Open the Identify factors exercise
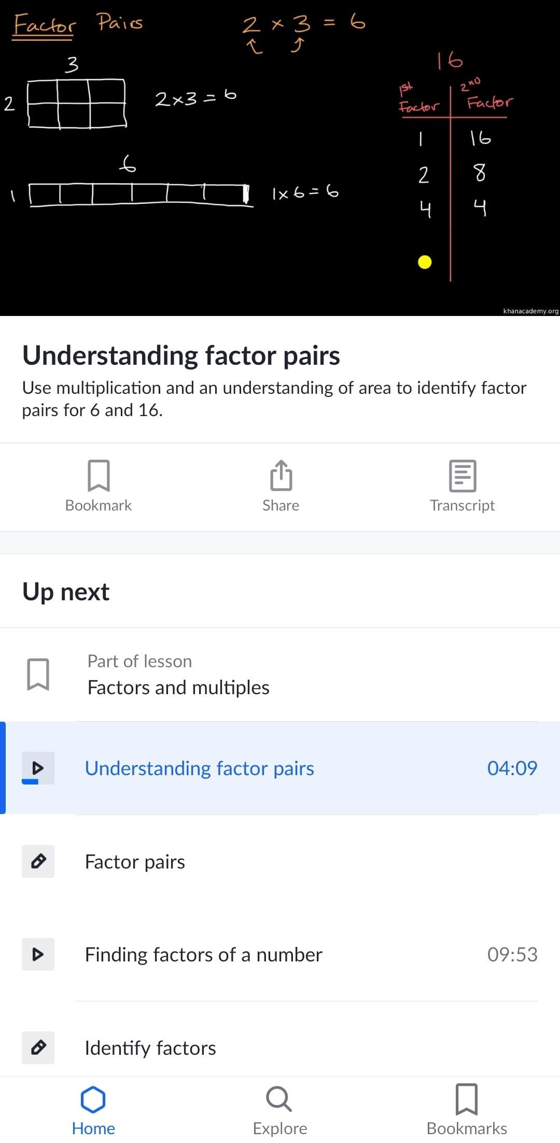The width and height of the screenshot is (560, 1143). [150, 1049]
